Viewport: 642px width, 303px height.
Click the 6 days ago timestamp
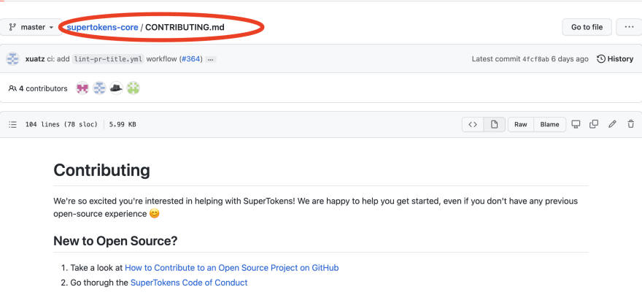(x=570, y=59)
